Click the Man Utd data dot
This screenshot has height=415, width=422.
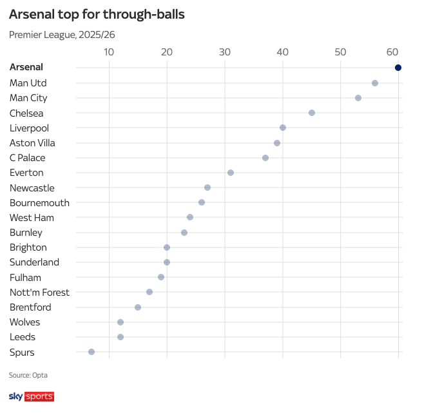[375, 83]
